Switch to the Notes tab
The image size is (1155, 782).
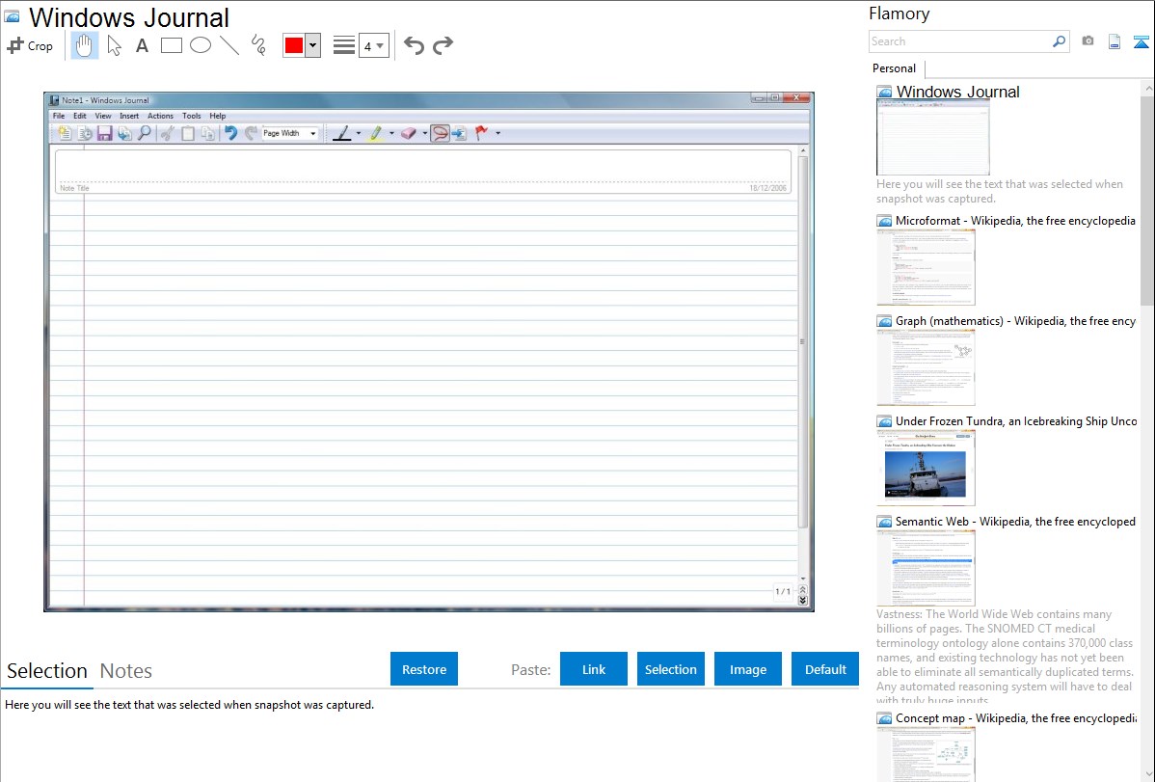pos(126,671)
